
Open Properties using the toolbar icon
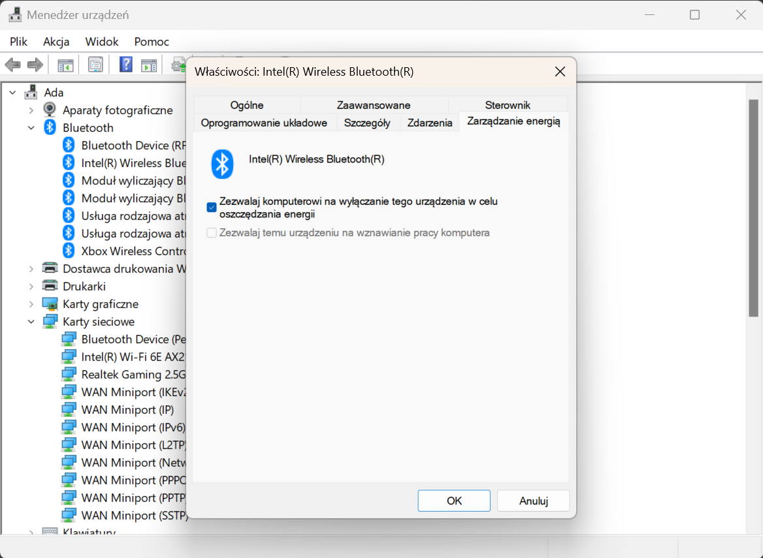(x=95, y=65)
